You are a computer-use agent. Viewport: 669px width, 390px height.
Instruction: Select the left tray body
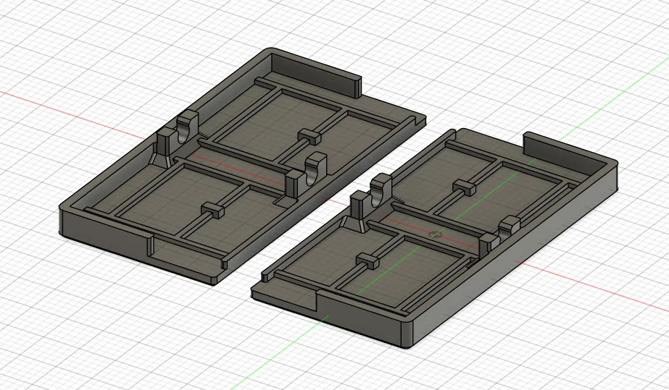[242, 166]
